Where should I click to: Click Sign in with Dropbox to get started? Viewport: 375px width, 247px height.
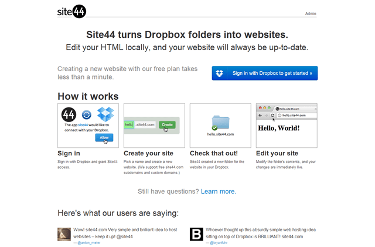click(x=265, y=73)
